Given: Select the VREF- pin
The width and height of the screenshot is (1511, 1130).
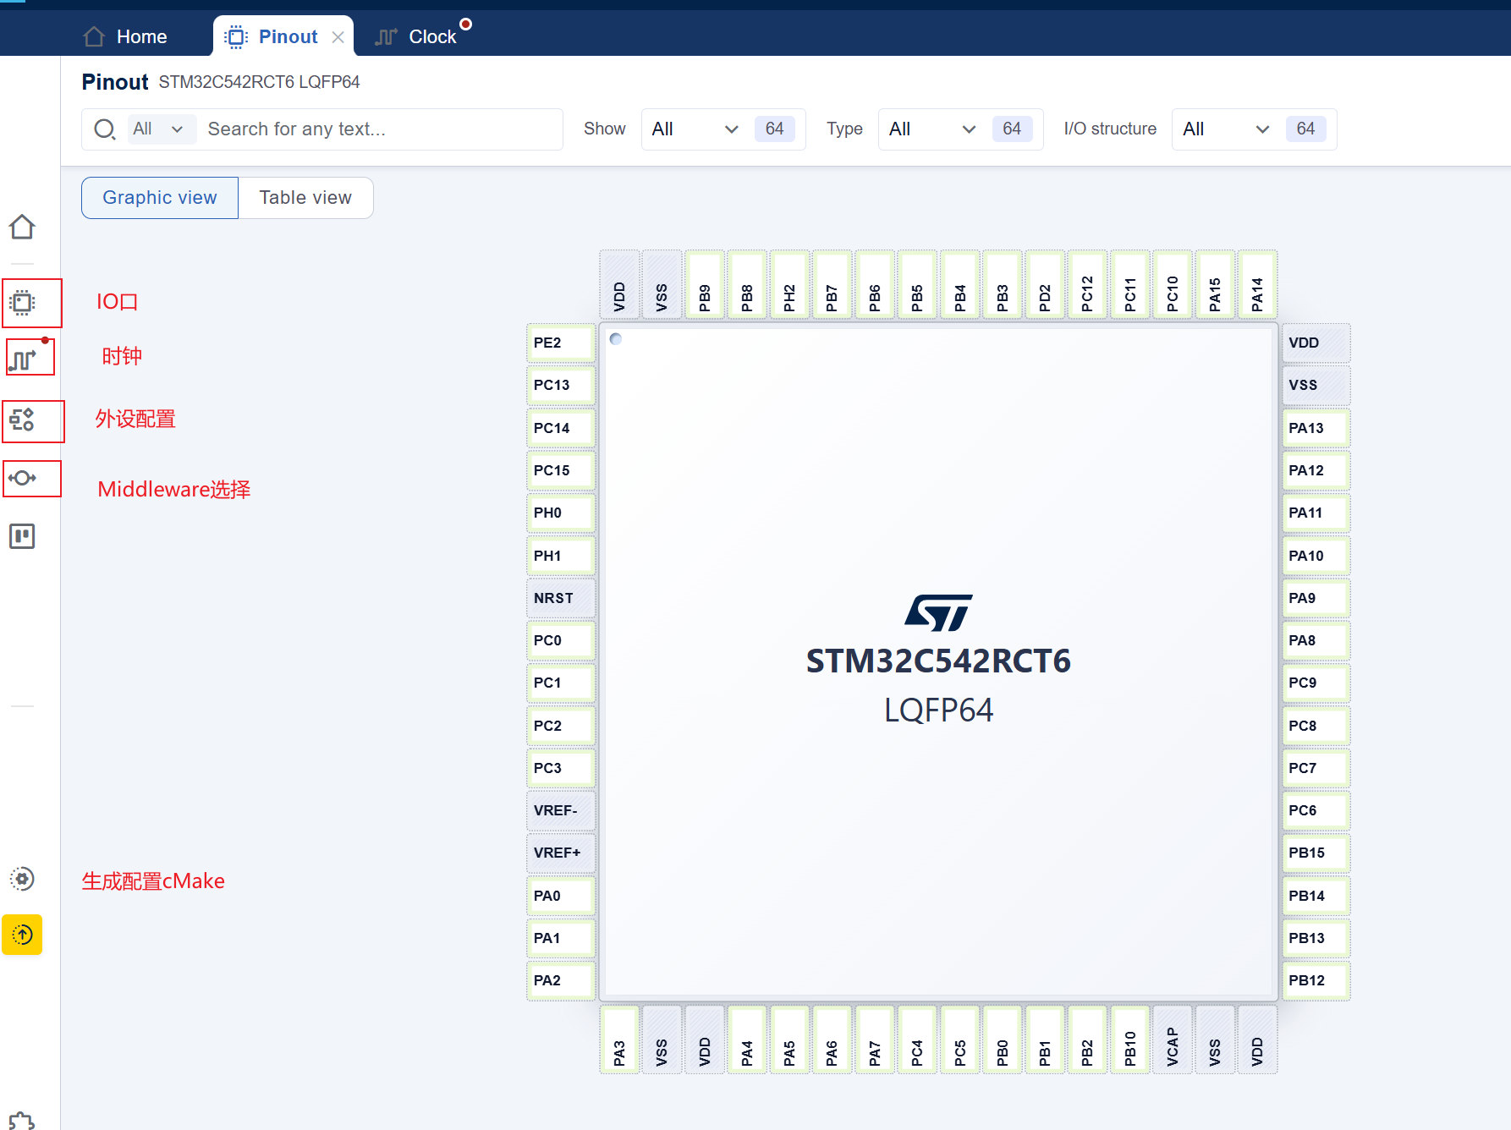Looking at the screenshot, I should pos(561,810).
